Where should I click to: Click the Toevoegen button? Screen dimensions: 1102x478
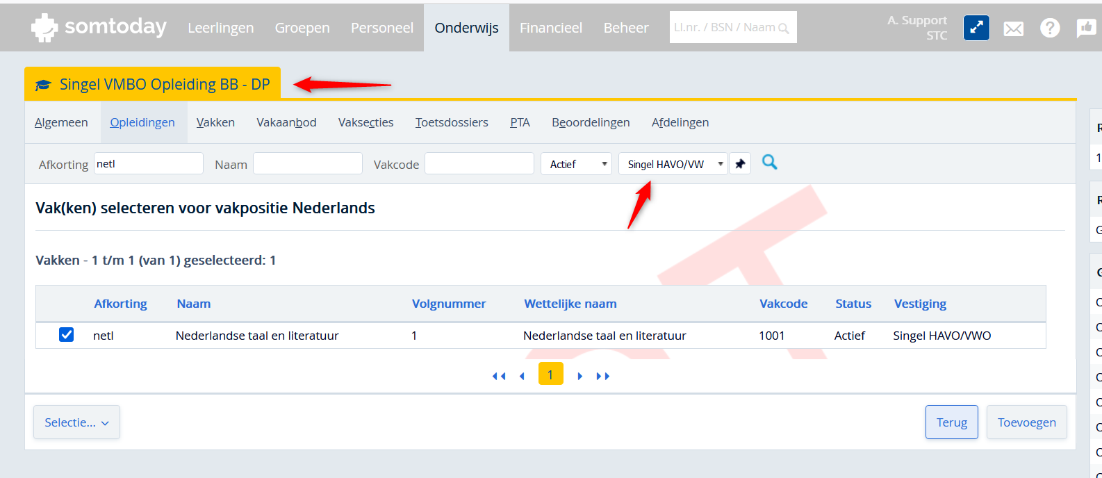coord(1026,422)
